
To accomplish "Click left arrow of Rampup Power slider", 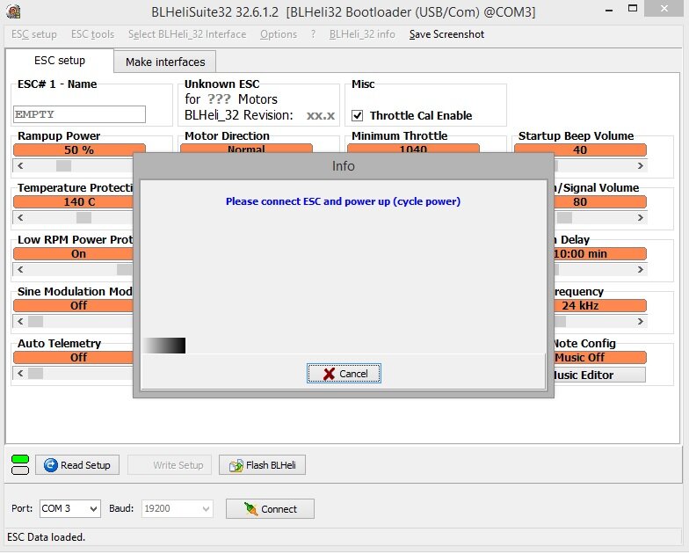I will pos(20,165).
